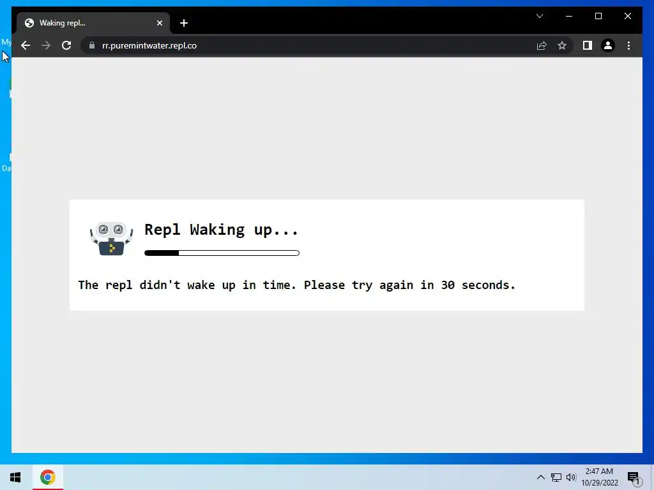This screenshot has width=654, height=490.
Task: Show hidden system tray icons
Action: (540, 477)
